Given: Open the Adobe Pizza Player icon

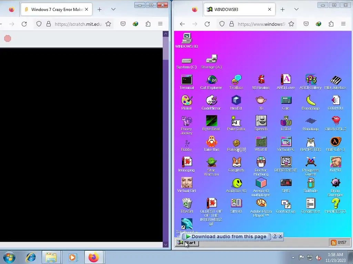Looking at the screenshot, I should [x=261, y=208].
